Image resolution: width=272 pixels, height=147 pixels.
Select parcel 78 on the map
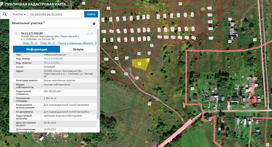click(x=149, y=104)
